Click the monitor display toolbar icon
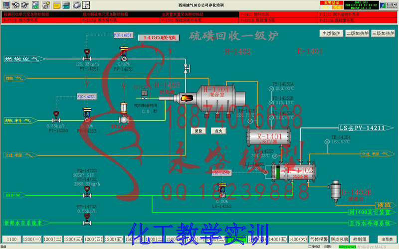Viewport: 399px width, 249px height. (6, 4)
